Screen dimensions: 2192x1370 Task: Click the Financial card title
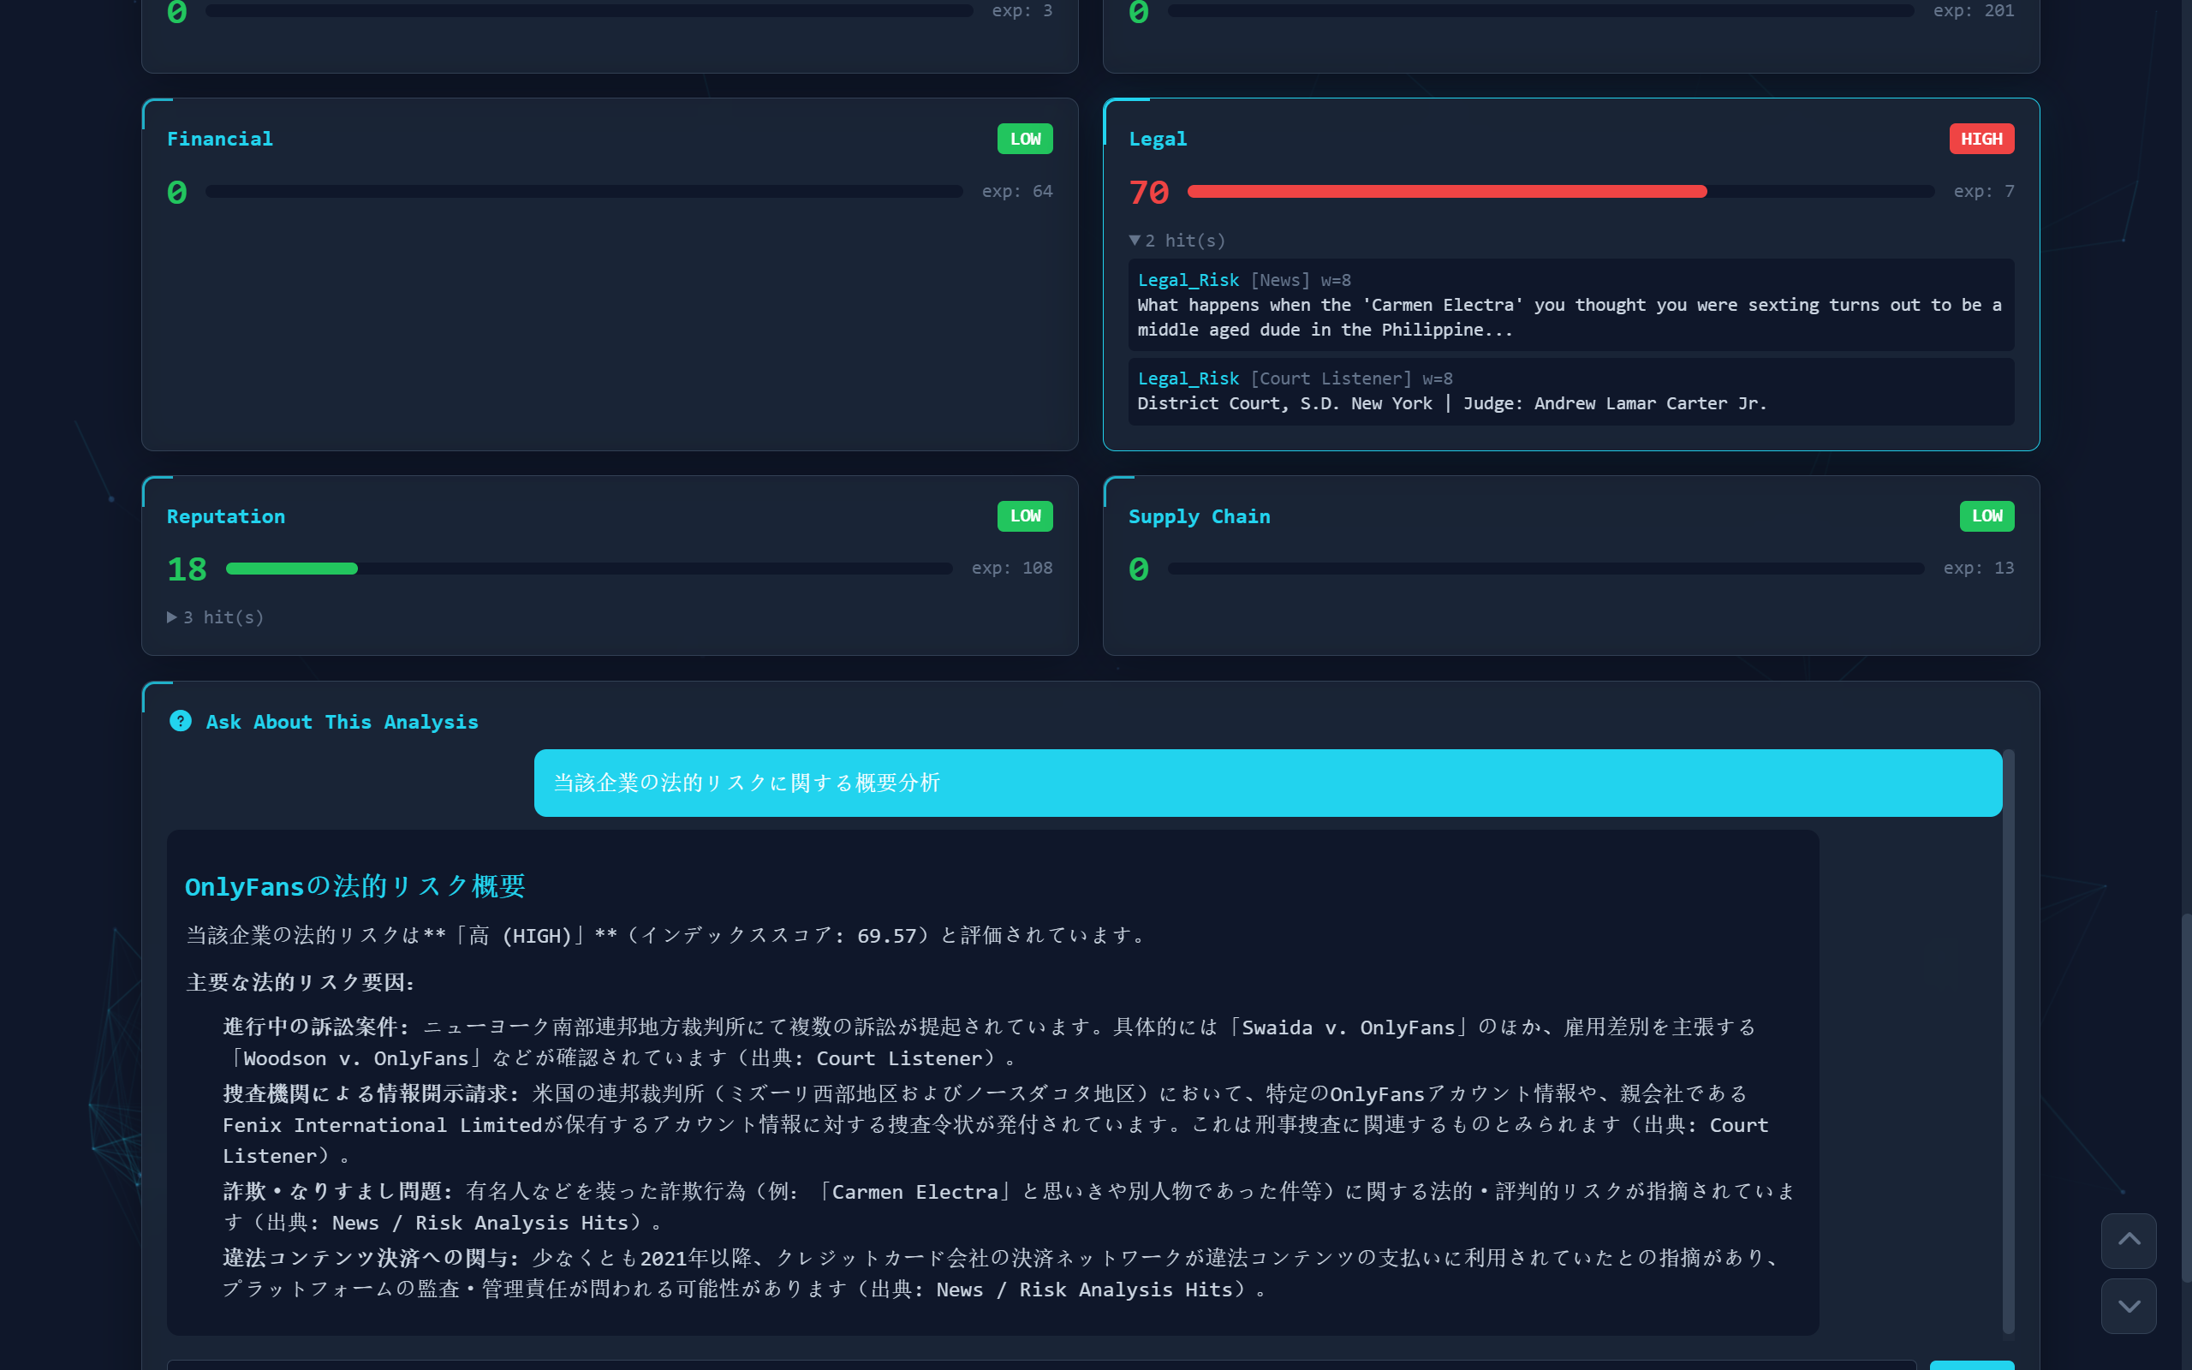pyautogui.click(x=220, y=139)
